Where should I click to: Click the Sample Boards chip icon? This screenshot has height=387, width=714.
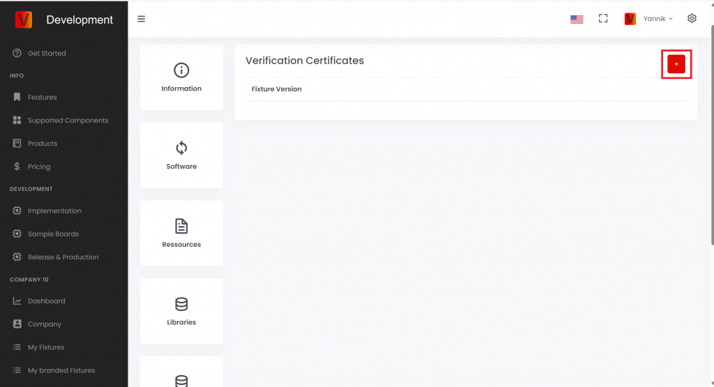(17, 234)
